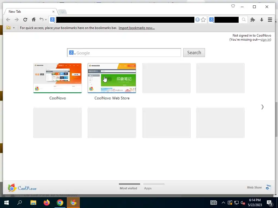Open the Web Store link at bottom

point(254,187)
